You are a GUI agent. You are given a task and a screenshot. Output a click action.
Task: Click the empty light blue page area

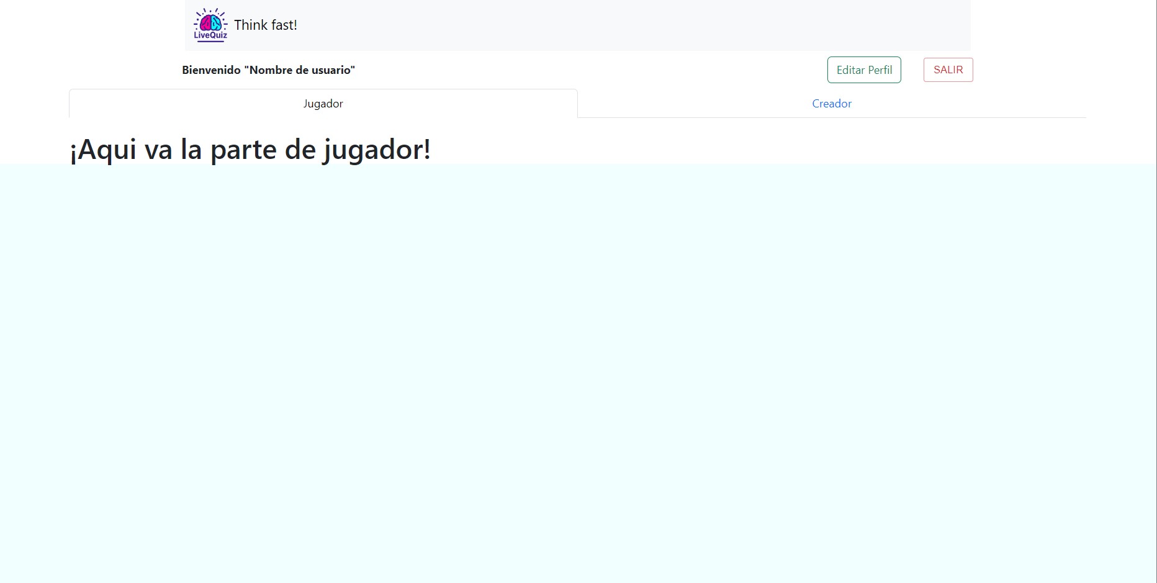[577, 373]
